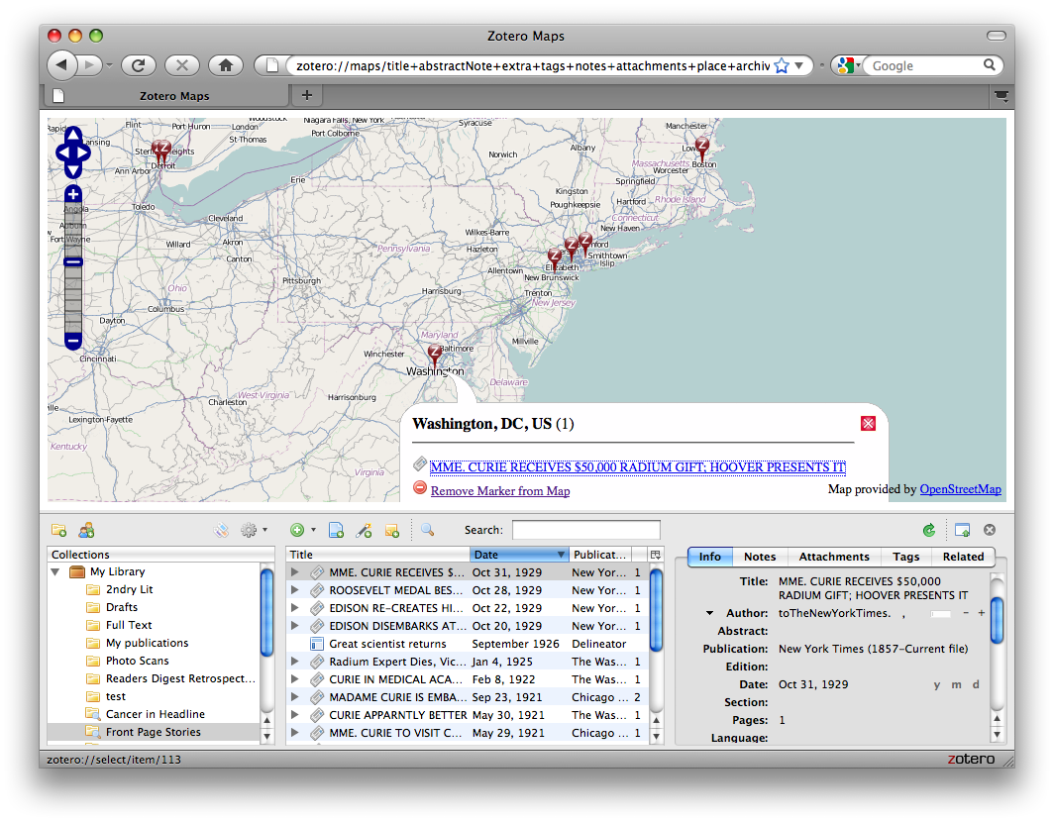
Task: Switch to the Notes tab
Action: tap(759, 557)
